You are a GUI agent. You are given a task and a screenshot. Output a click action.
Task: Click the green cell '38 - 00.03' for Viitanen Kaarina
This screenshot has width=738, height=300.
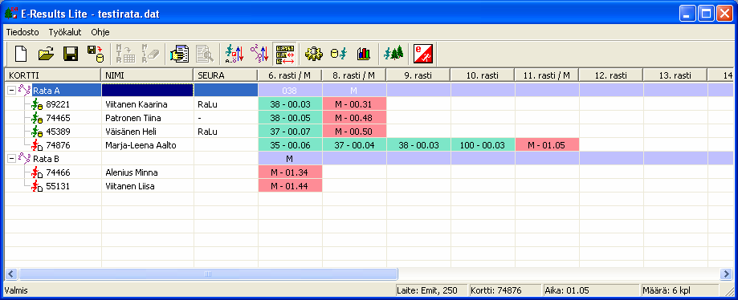(x=290, y=104)
